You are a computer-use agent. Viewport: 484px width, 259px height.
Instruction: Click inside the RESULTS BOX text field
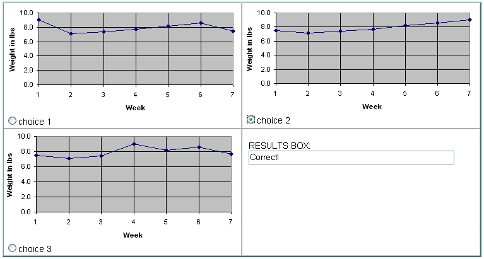click(x=351, y=158)
